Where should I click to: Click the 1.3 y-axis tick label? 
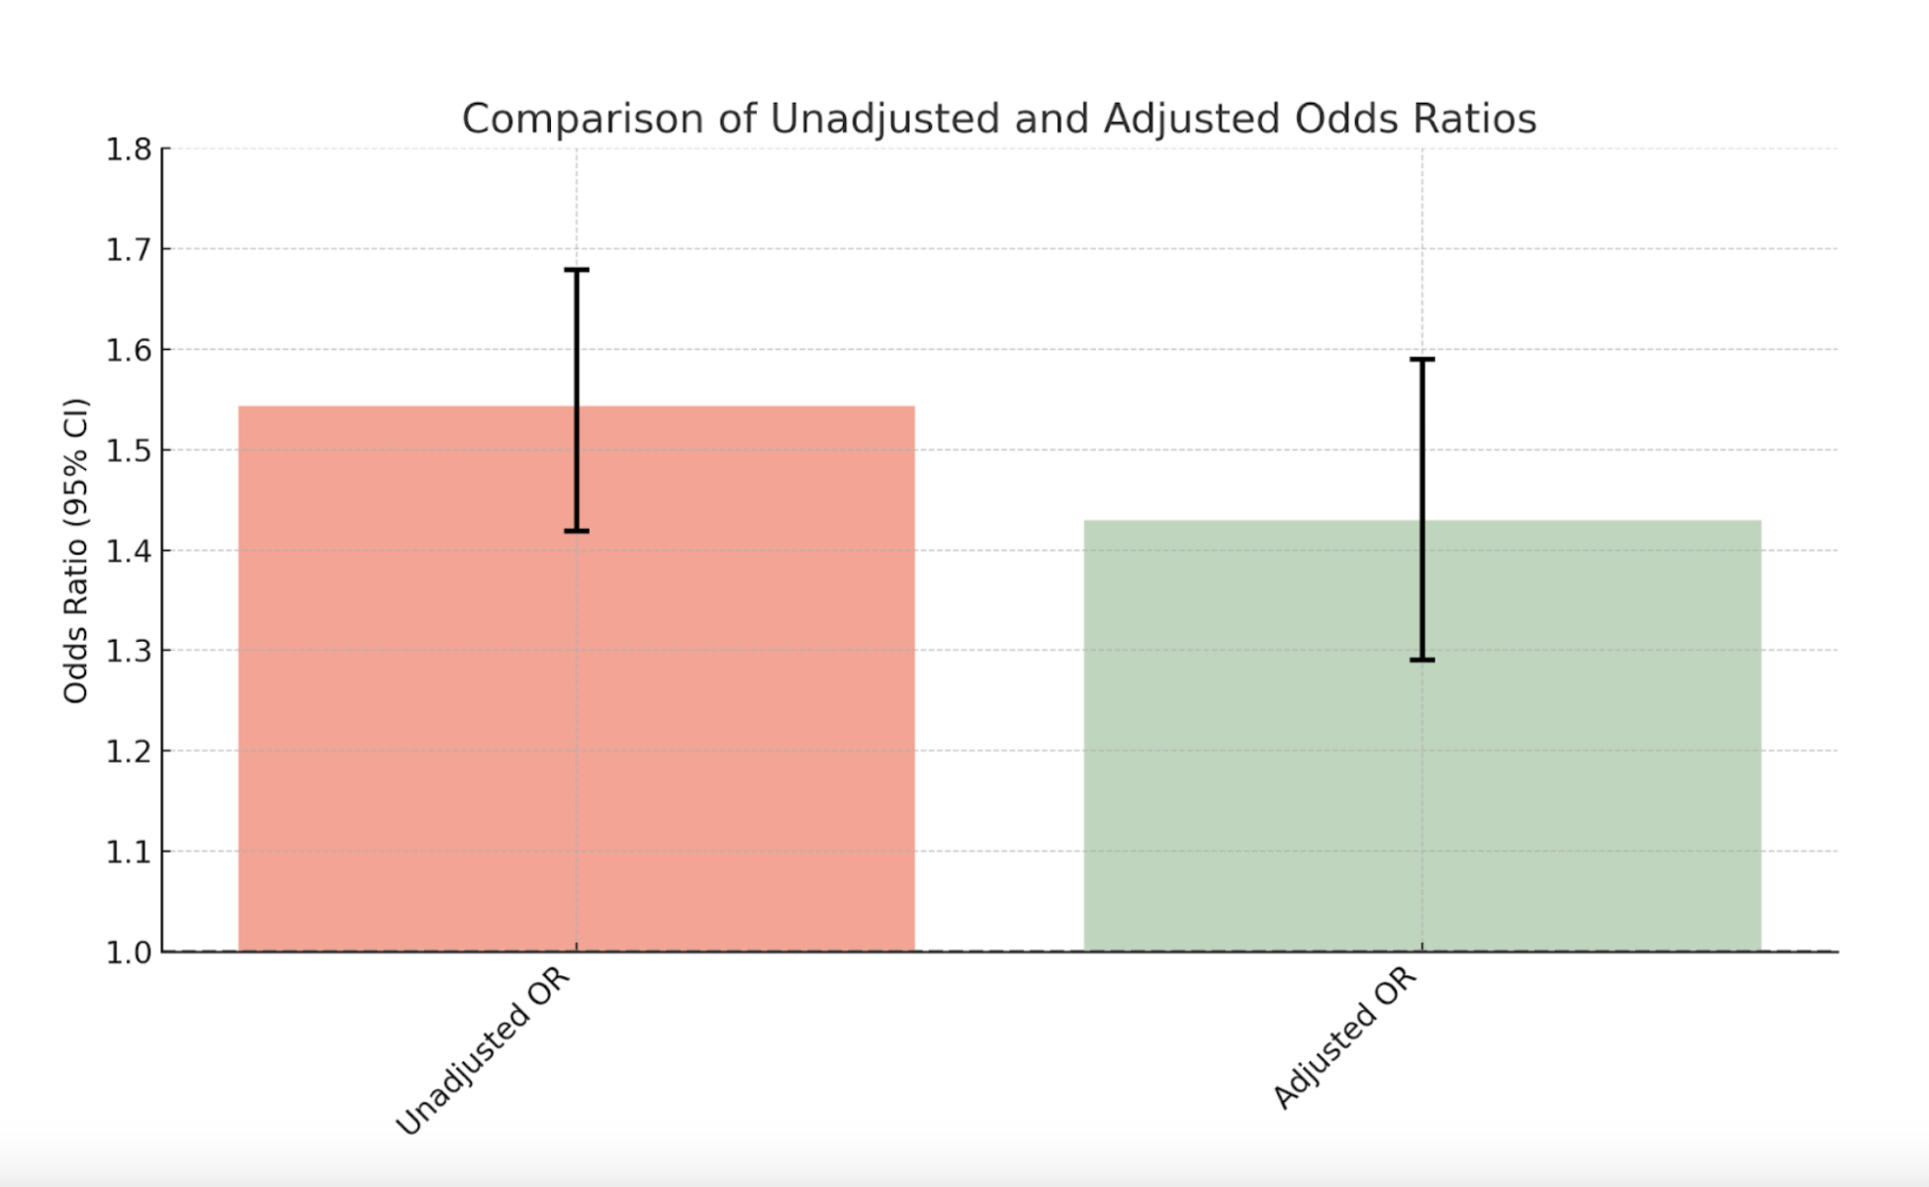(129, 651)
